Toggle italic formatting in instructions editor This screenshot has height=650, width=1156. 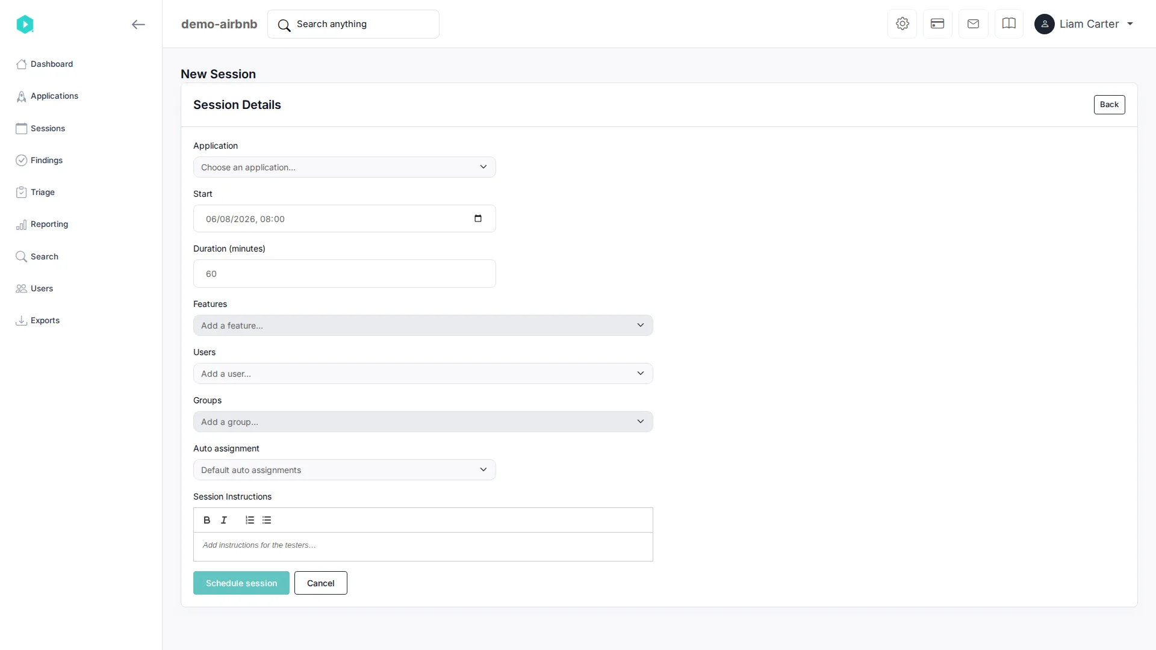(224, 520)
